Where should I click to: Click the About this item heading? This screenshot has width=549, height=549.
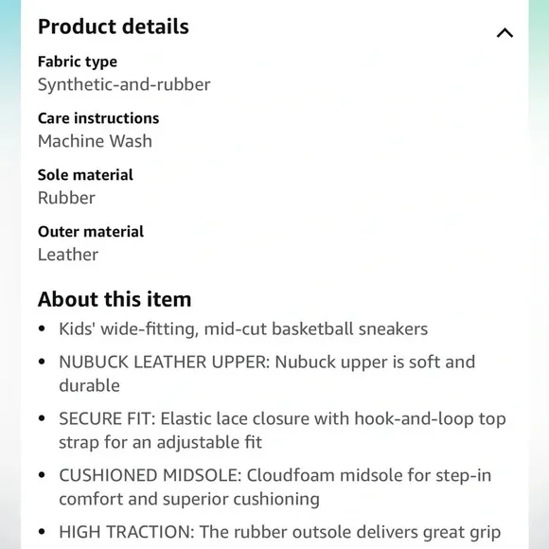115,299
